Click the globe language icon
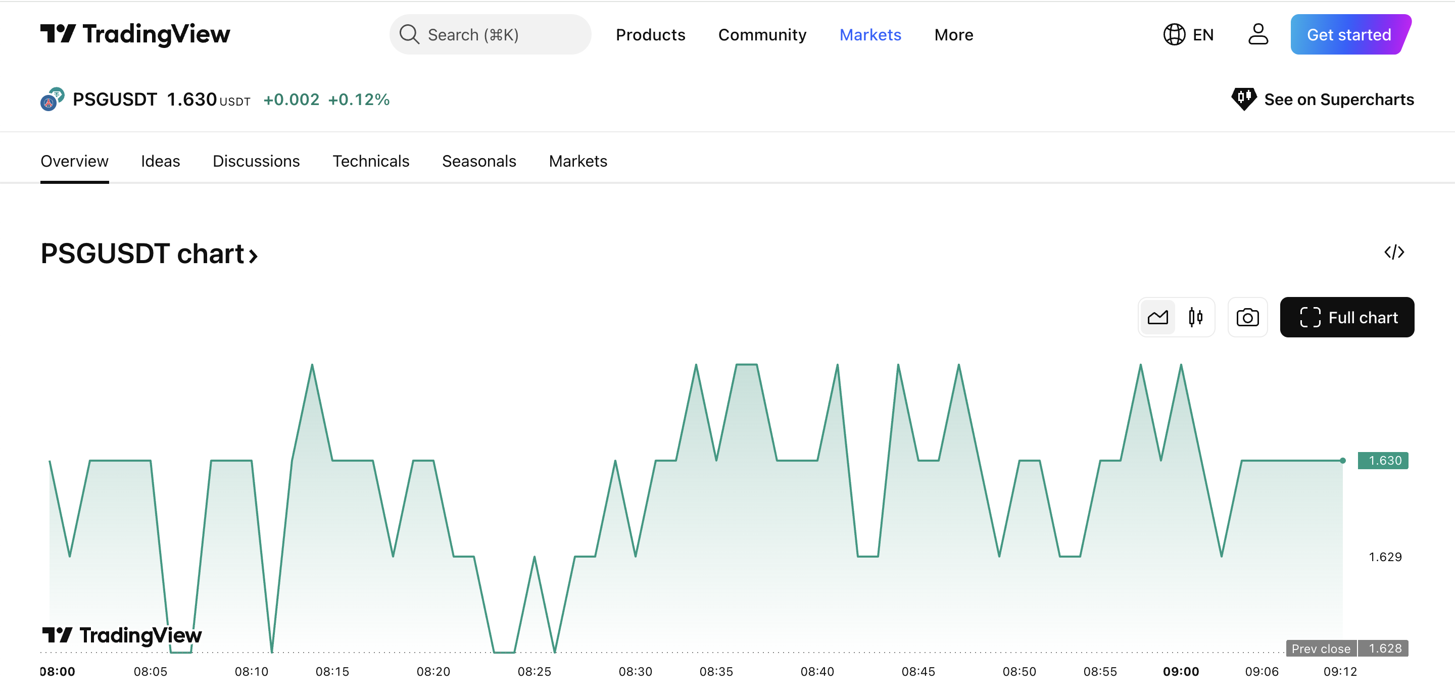 [1174, 34]
